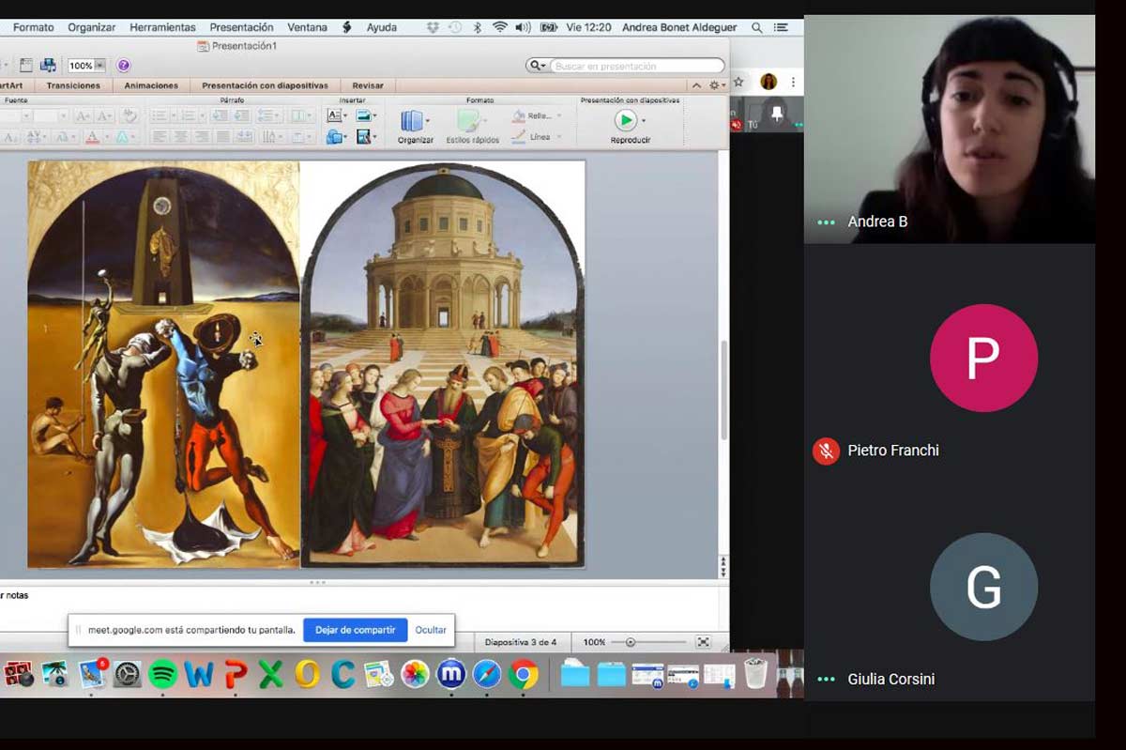Expand the 100% zoom dropdown in toolbar
This screenshot has height=750, width=1126.
99,66
